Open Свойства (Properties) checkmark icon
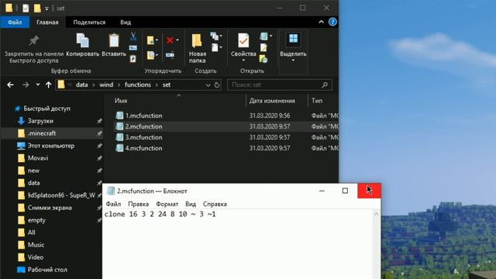 pos(243,41)
